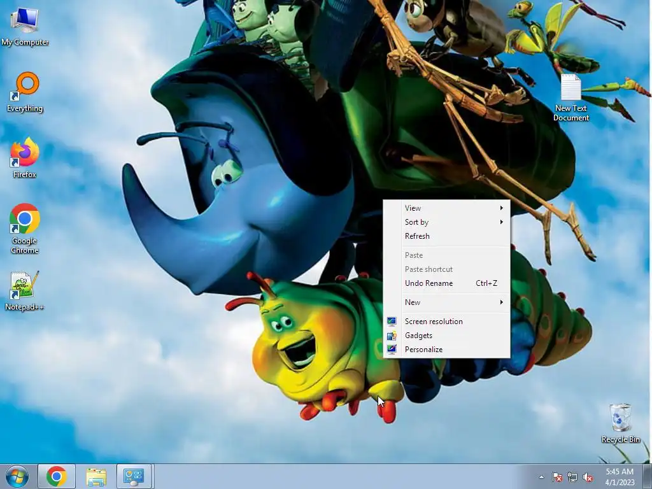
Task: Open Windows Explorer folder in taskbar
Action: [x=96, y=476]
